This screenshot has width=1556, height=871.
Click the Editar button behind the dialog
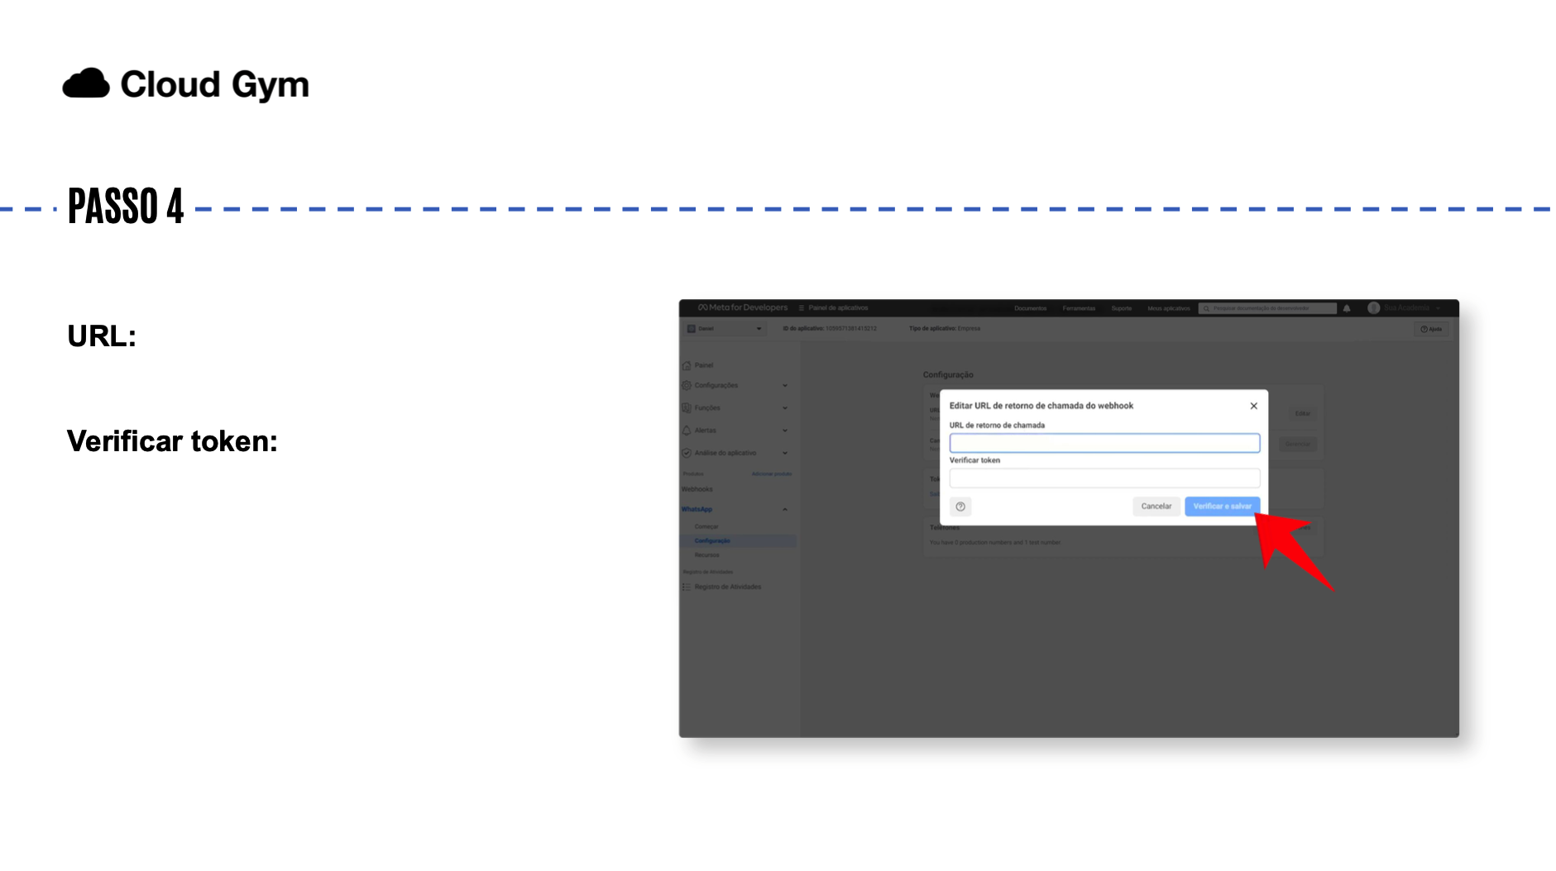1303,413
